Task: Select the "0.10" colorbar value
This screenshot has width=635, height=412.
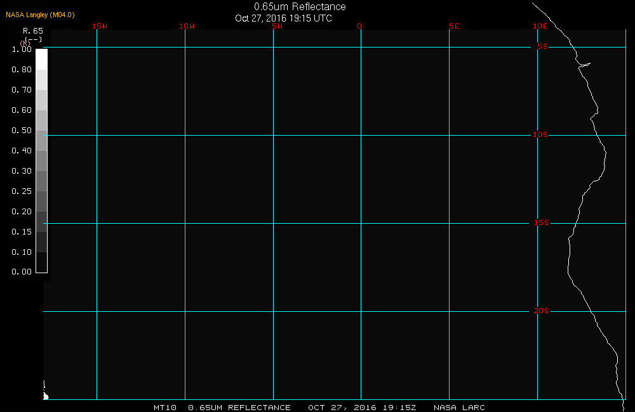Action: point(22,252)
